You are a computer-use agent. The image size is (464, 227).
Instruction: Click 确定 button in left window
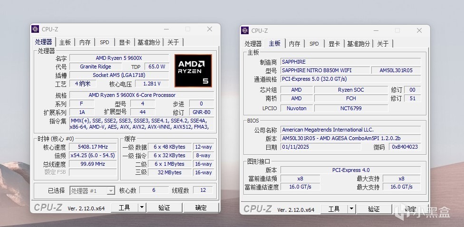tap(201, 208)
